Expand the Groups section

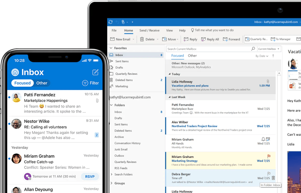click(111, 183)
